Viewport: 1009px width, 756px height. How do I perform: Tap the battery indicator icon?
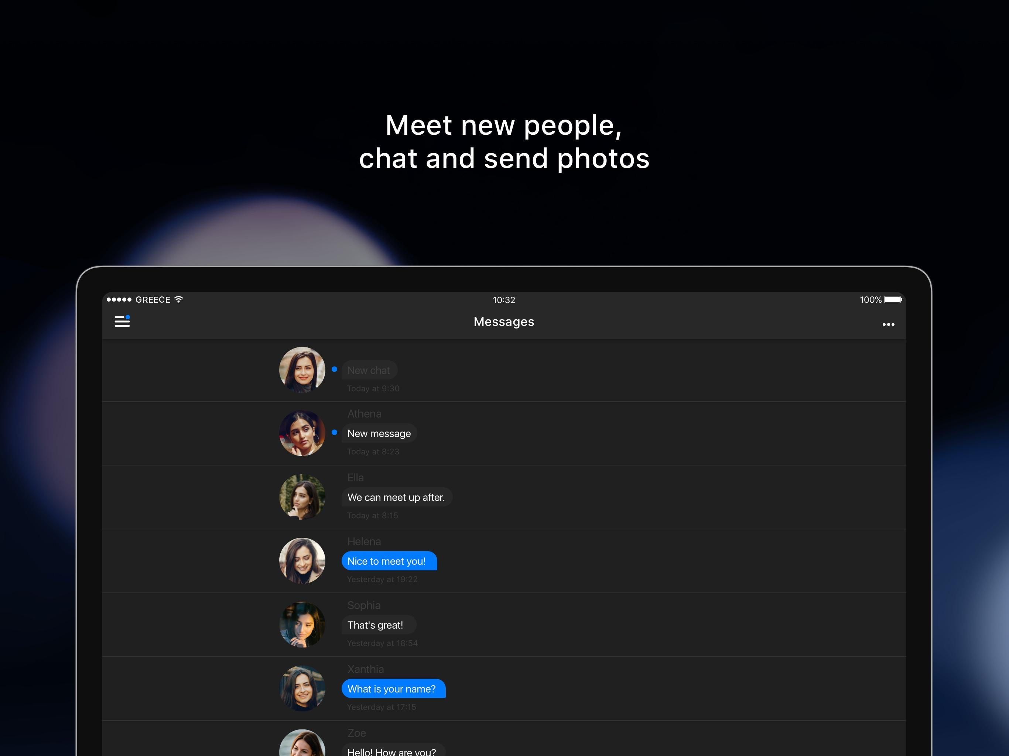tap(893, 300)
